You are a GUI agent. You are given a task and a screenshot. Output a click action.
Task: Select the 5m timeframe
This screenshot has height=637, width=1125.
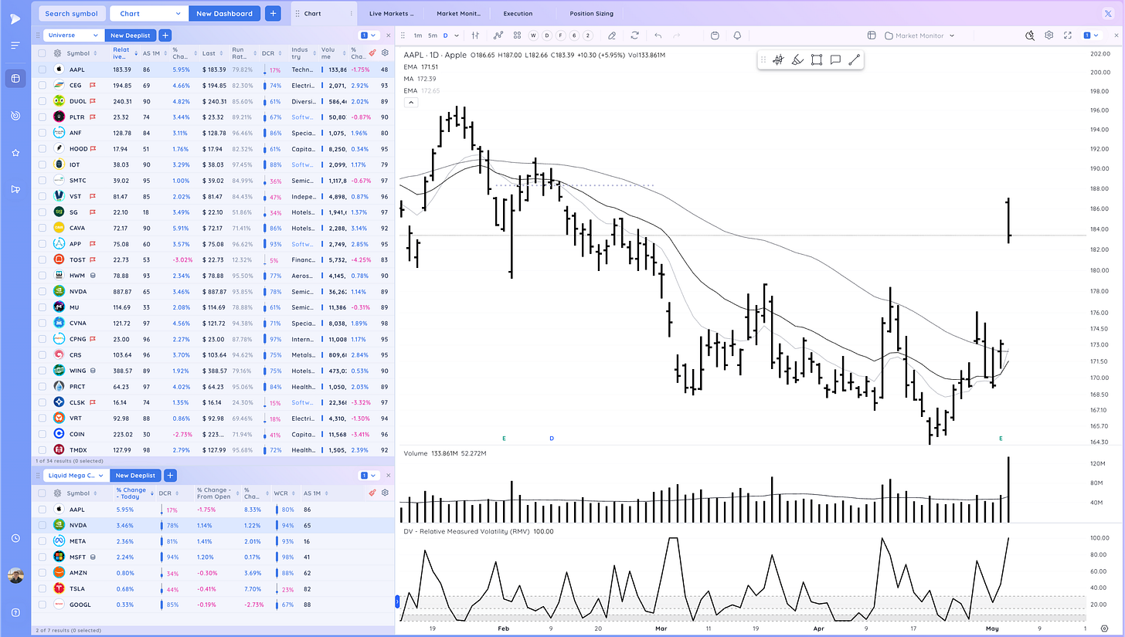[x=433, y=36]
